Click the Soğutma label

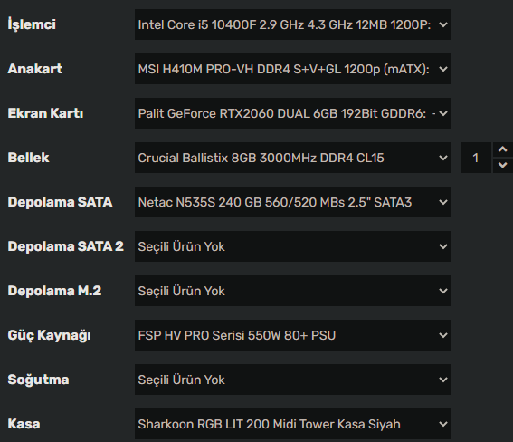coord(38,380)
